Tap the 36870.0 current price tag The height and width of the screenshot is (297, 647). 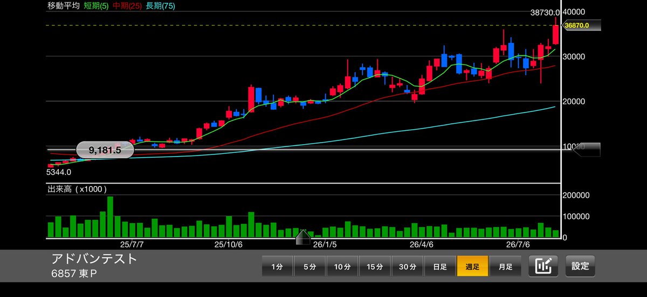point(581,25)
